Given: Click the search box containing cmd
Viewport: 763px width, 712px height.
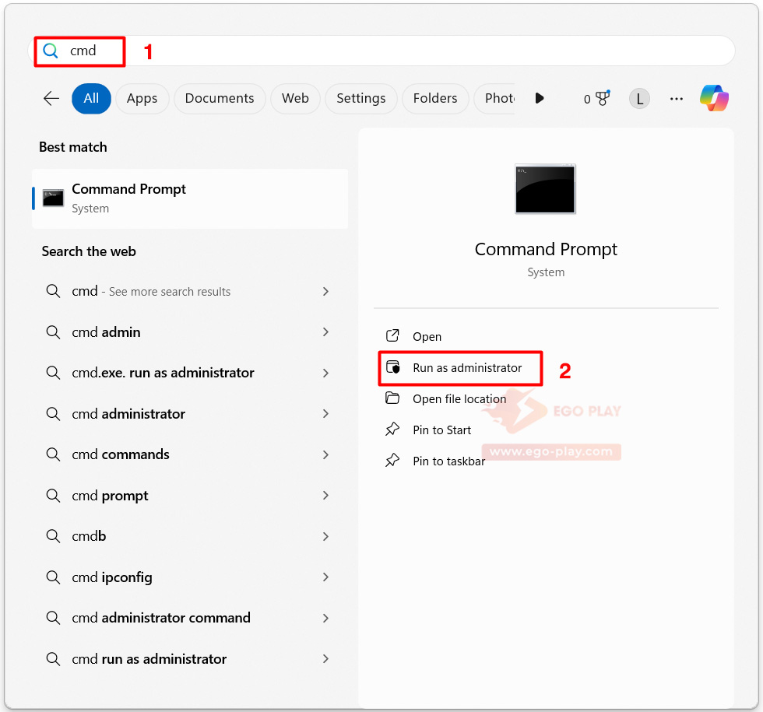Looking at the screenshot, I should (382, 51).
